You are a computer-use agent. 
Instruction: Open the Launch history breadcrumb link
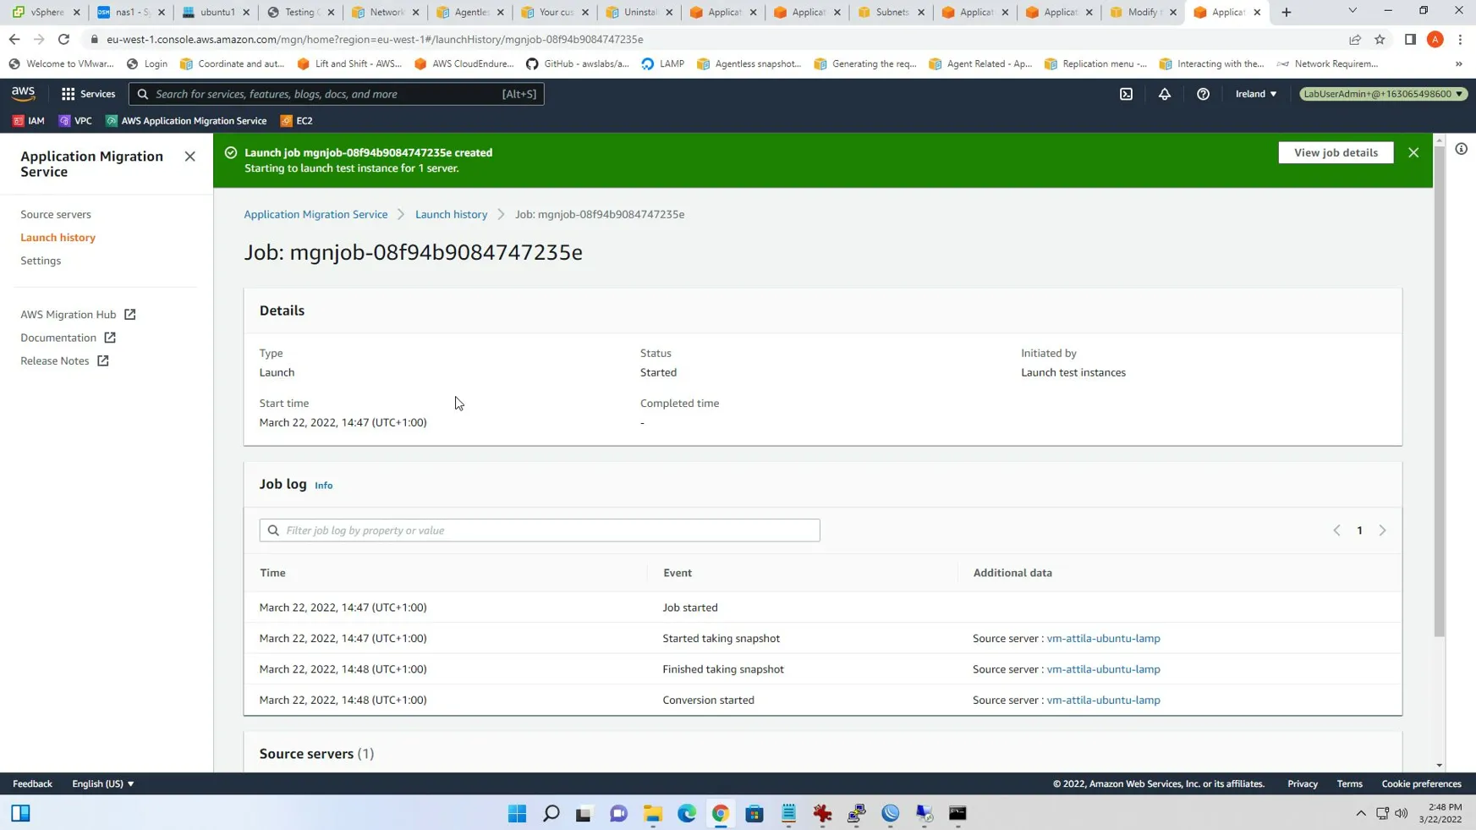(451, 214)
